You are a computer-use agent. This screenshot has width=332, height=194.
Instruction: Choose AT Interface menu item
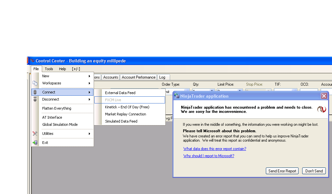click(63, 117)
